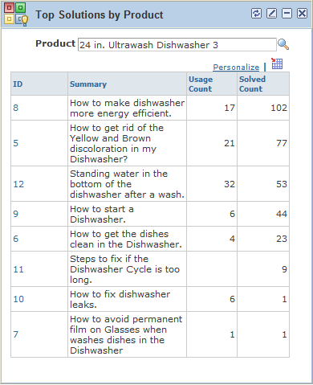Click the solved count value 102
Viewport: 313px width, 385px height.
pos(278,108)
